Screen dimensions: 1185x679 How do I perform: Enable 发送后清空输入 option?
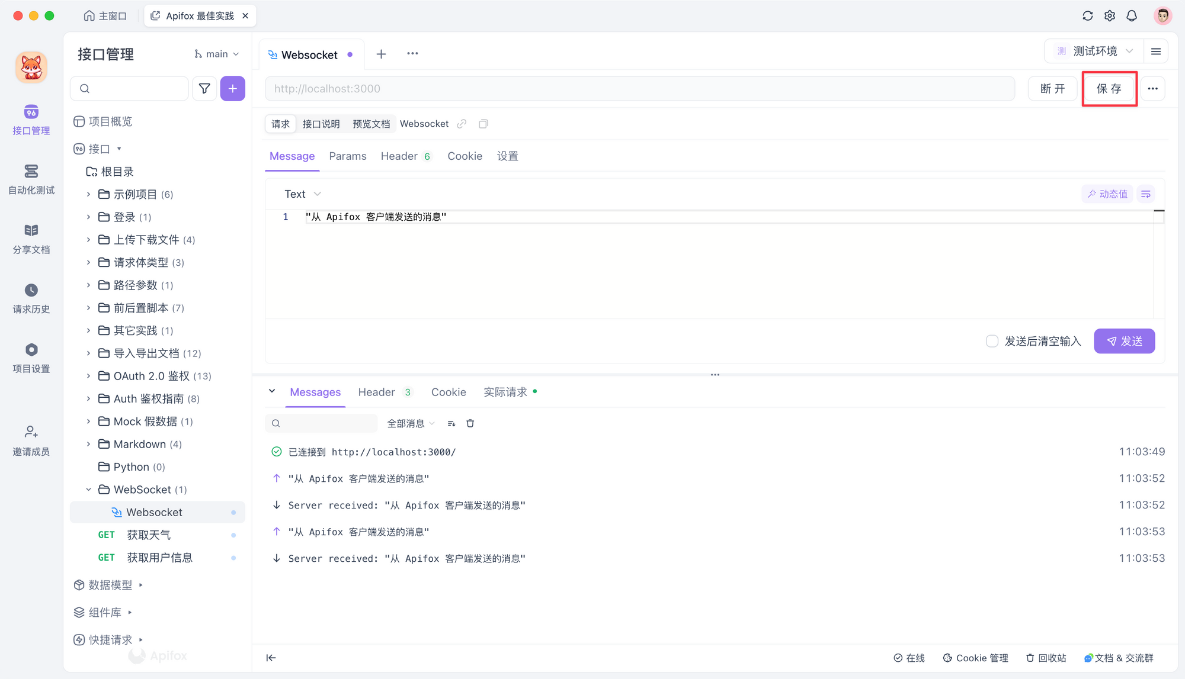coord(992,341)
